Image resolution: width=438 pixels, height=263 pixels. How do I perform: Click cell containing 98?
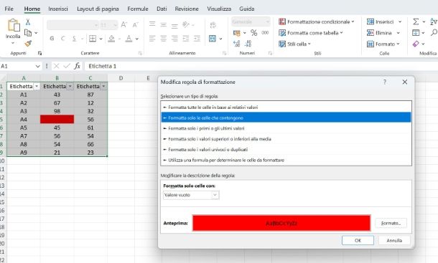tap(57, 111)
